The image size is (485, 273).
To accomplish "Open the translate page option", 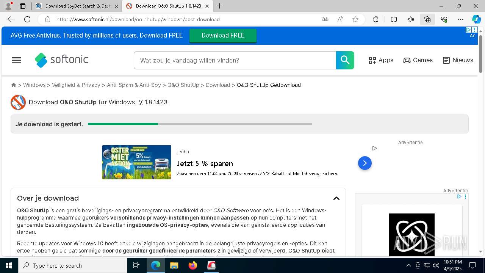I will pyautogui.click(x=325, y=19).
